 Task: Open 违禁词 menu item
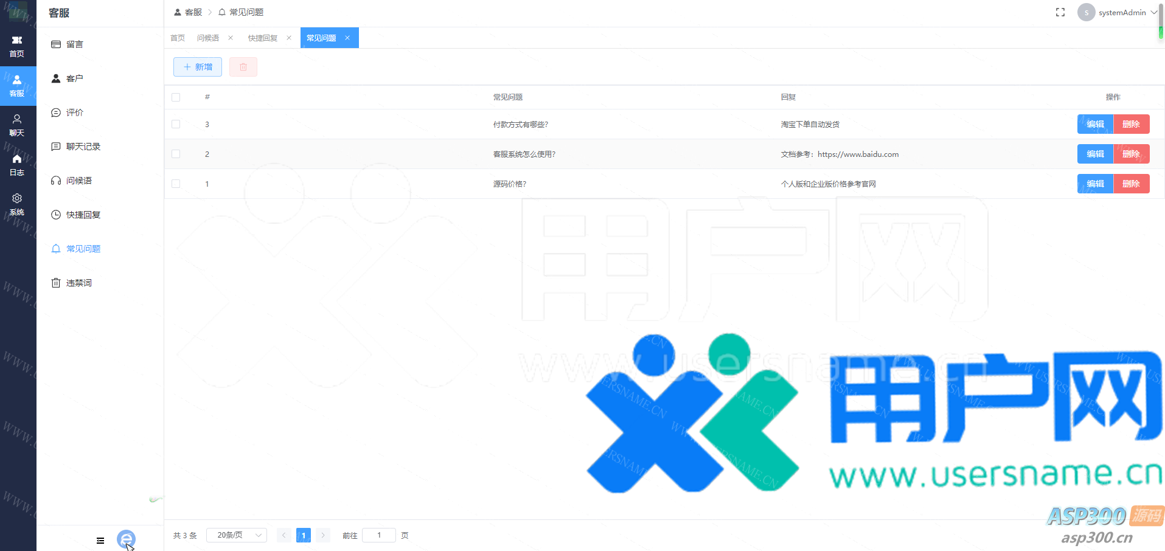(x=78, y=283)
